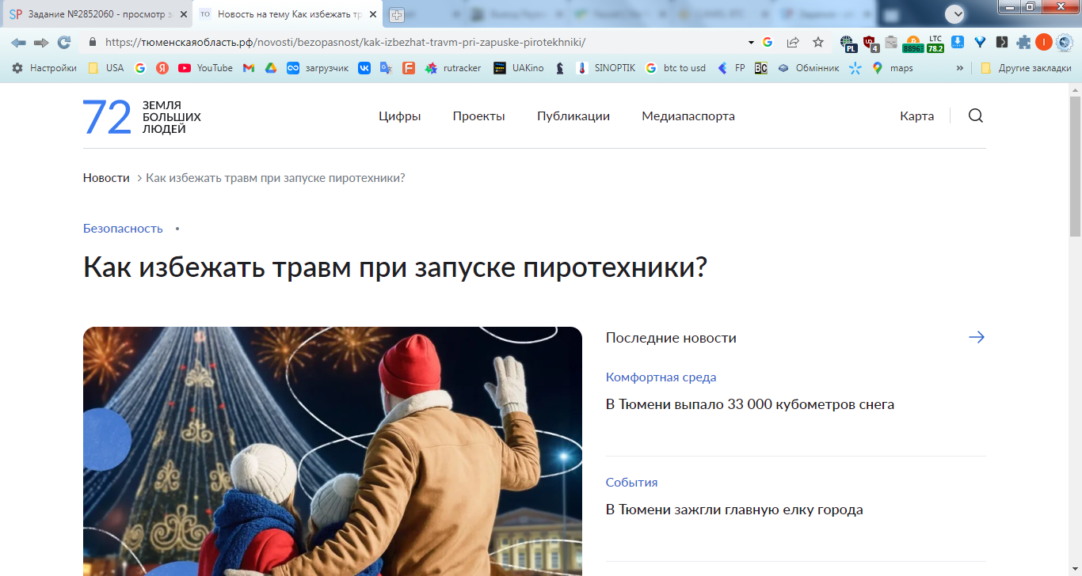Image resolution: width=1082 pixels, height=576 pixels.
Task: Click the fireworks article image
Action: point(333,451)
